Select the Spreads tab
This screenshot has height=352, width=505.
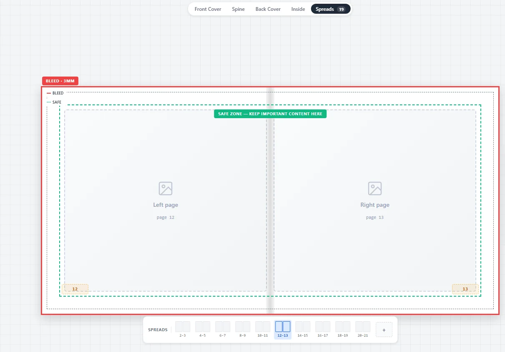(331, 9)
